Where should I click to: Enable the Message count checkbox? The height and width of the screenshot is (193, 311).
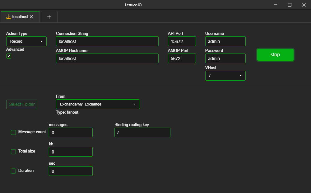13,132
